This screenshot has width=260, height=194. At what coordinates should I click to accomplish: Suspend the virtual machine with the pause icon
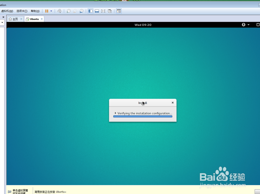point(47,11)
